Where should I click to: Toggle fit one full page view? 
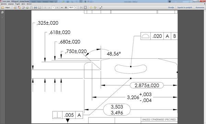click(x=85, y=8)
